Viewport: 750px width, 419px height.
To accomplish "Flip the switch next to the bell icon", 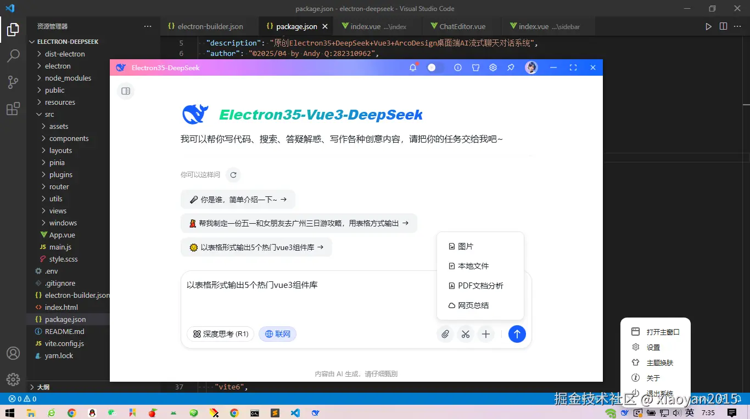I will pyautogui.click(x=432, y=67).
